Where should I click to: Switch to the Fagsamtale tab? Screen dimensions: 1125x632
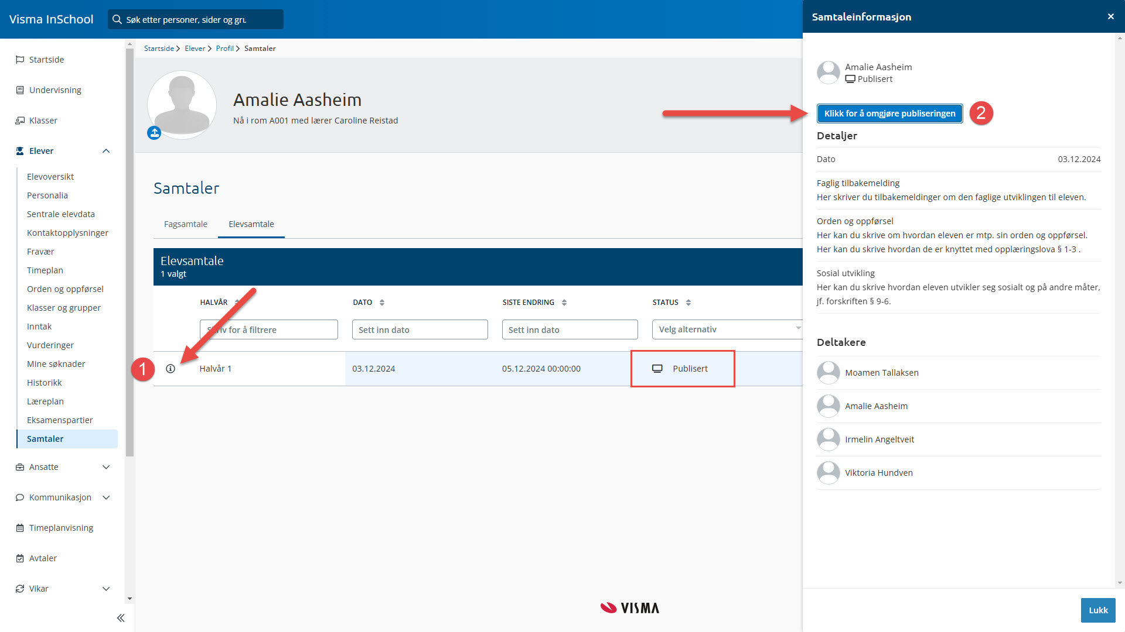[185, 224]
